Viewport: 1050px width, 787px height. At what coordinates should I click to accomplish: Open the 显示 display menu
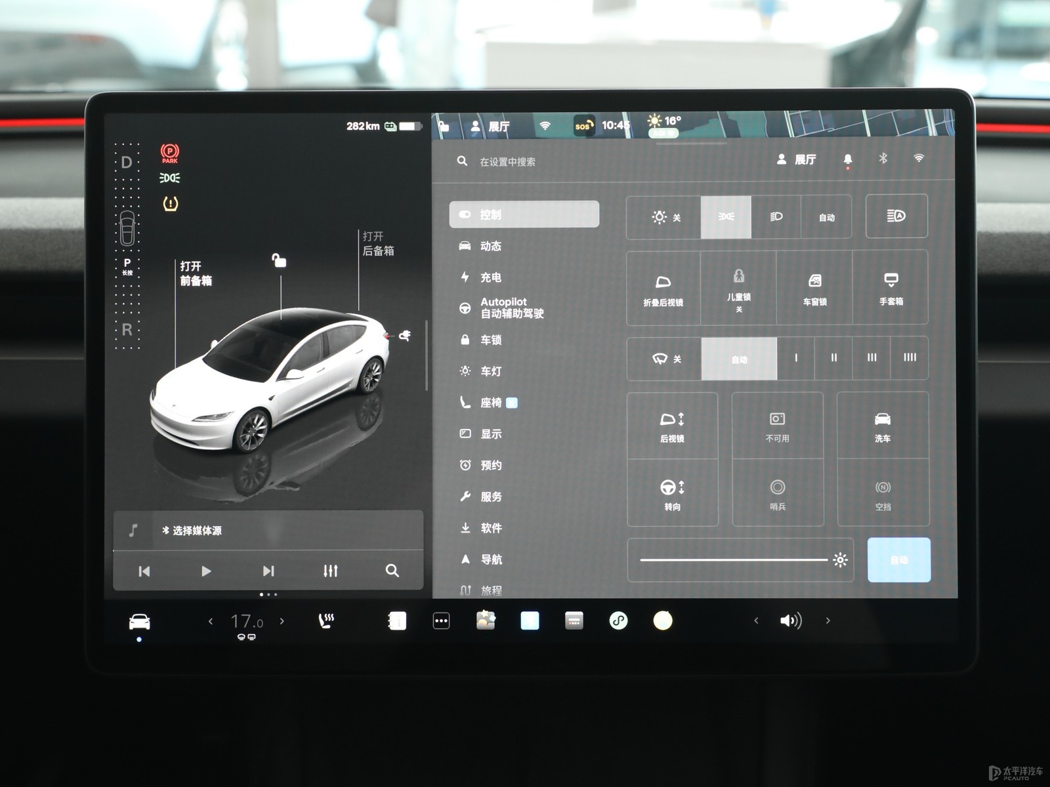[x=481, y=434]
